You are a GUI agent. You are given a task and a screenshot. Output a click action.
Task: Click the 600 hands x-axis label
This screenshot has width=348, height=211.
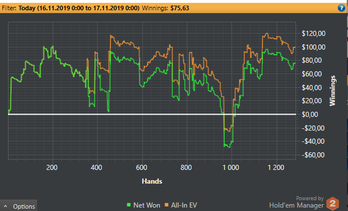click(141, 168)
